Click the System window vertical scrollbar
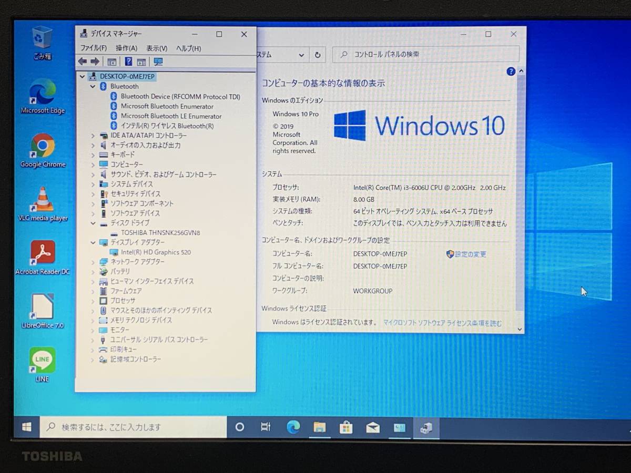The image size is (631, 473). point(521,200)
